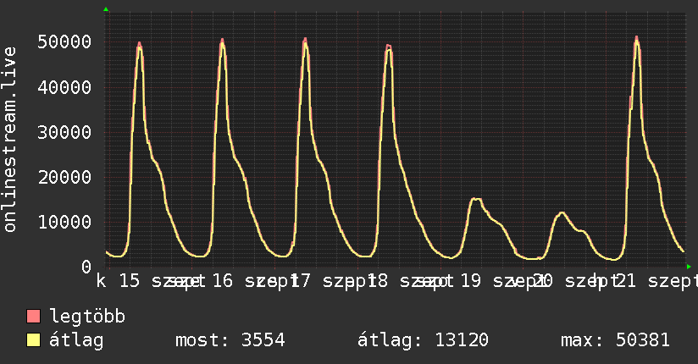The image size is (698, 364).
Task: Click the 40000 y-axis label
Action: click(64, 87)
